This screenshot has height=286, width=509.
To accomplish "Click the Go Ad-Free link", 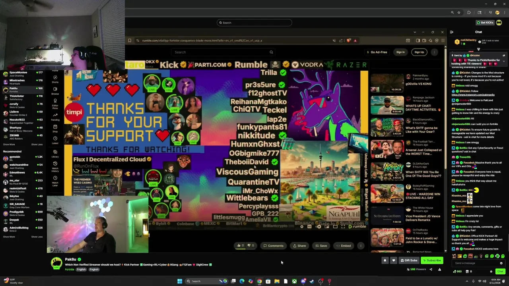I will [377, 52].
